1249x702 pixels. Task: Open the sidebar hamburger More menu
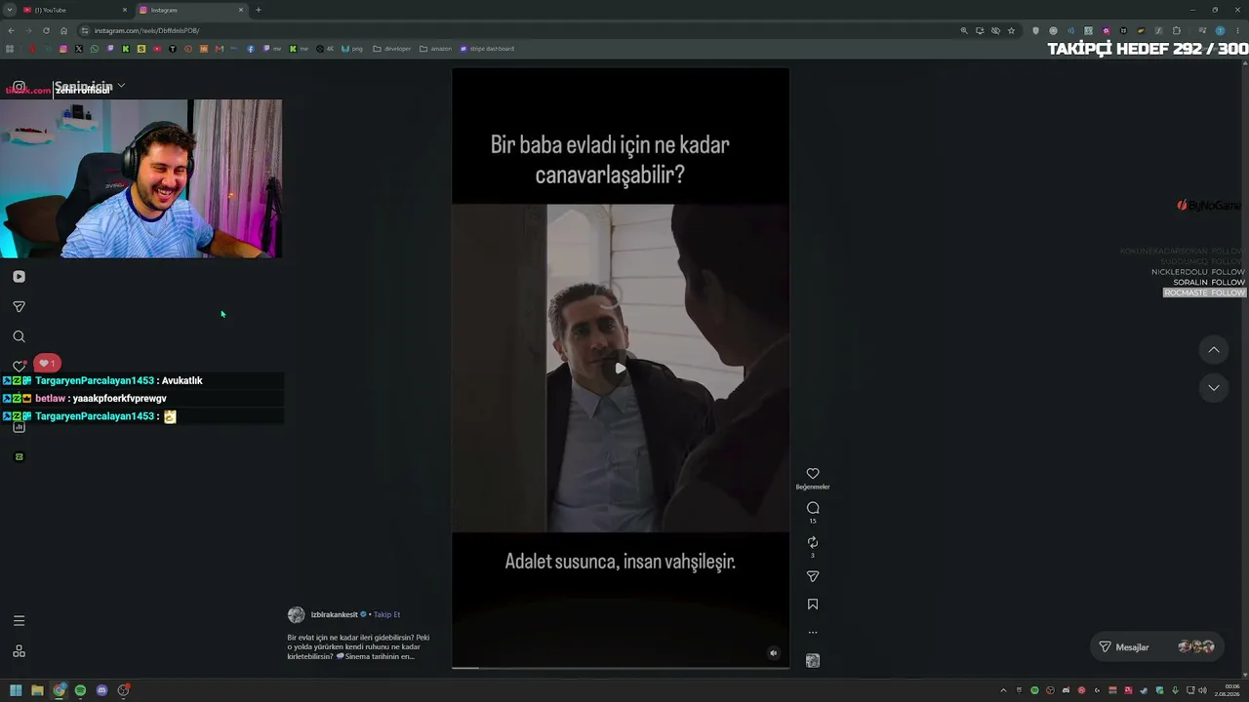(x=19, y=621)
